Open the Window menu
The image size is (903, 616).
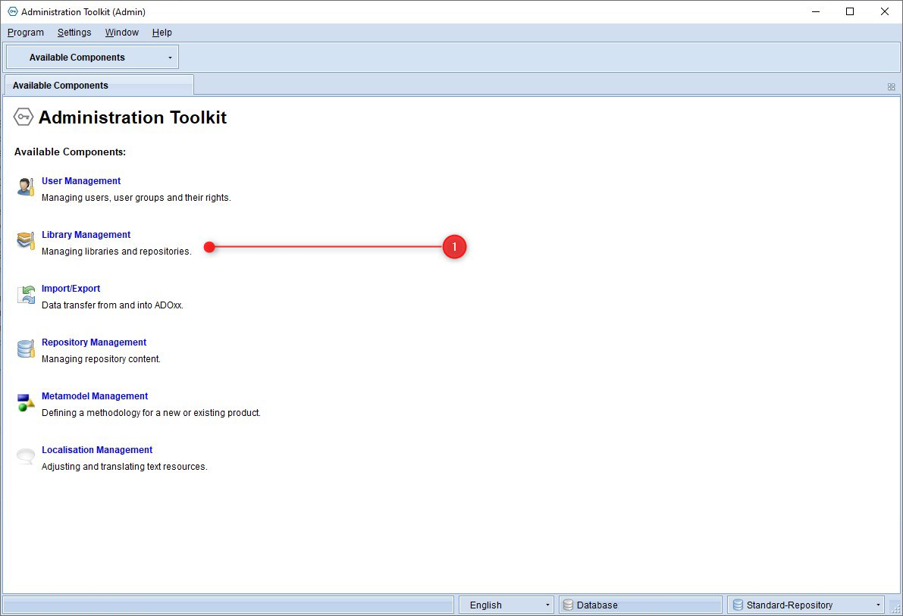click(121, 33)
